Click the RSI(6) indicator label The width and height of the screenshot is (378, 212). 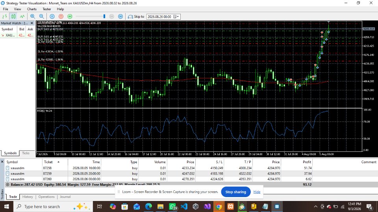pos(44,111)
